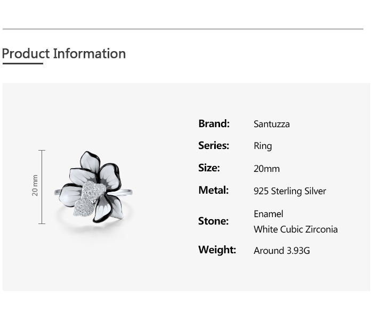
Task: Click the crystal-studded center of the flower
Action: tap(87, 198)
